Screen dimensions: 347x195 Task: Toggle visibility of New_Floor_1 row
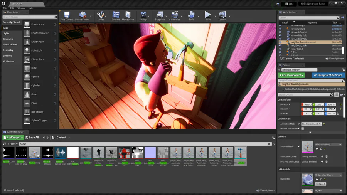click(x=280, y=49)
